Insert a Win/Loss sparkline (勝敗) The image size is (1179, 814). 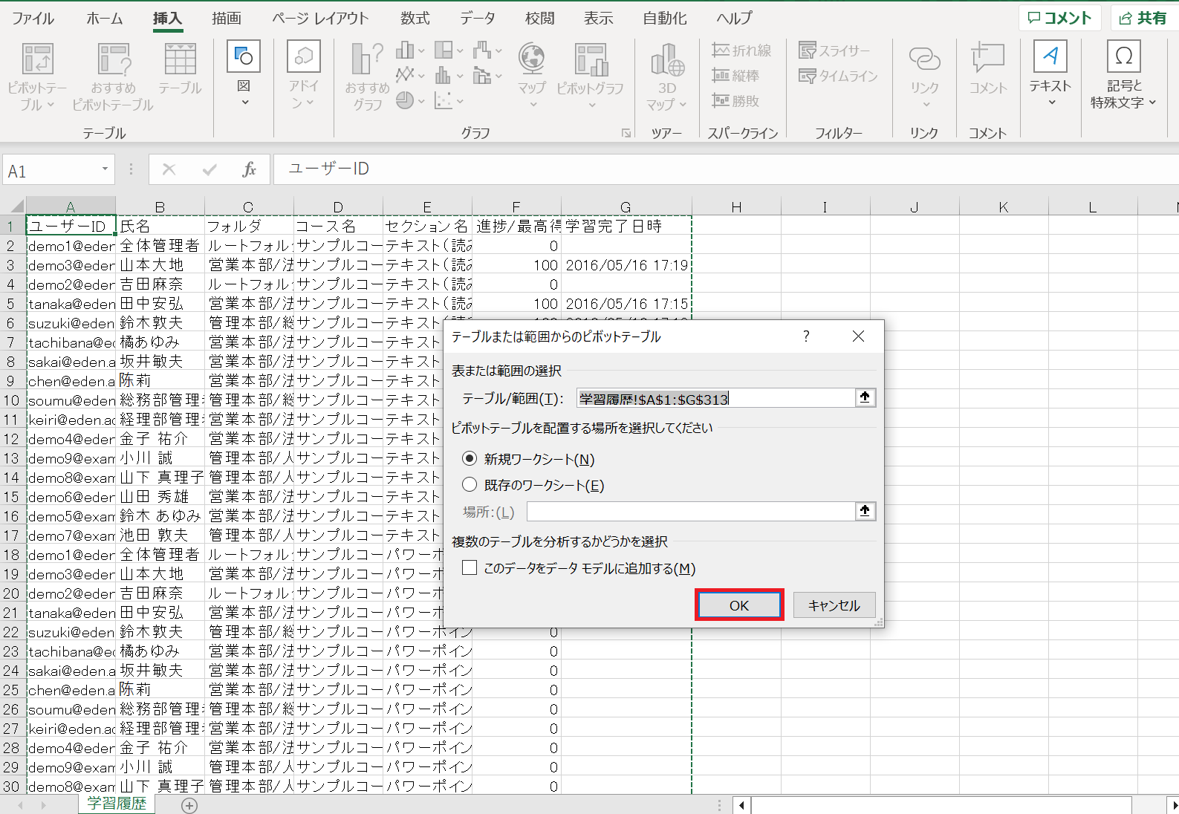tap(735, 101)
